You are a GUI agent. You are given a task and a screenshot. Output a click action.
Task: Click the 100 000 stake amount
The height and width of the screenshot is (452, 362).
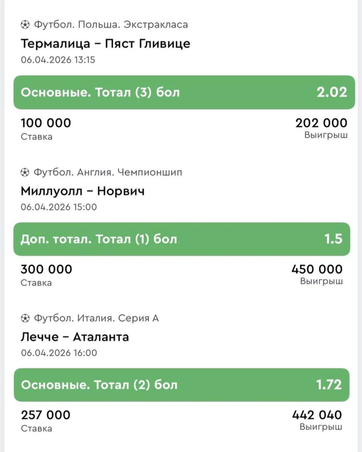click(x=46, y=123)
